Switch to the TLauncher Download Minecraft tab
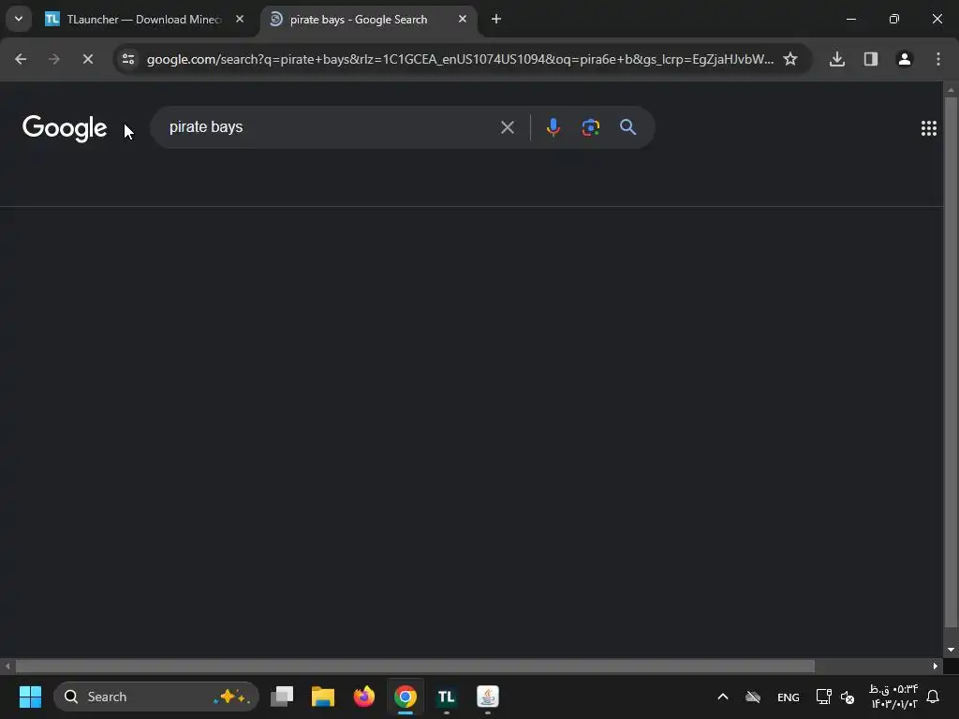 point(144,20)
